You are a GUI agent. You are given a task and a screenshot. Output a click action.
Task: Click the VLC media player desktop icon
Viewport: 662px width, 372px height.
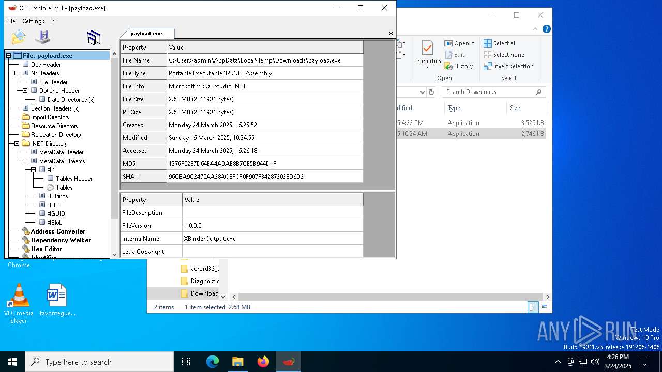(19, 304)
